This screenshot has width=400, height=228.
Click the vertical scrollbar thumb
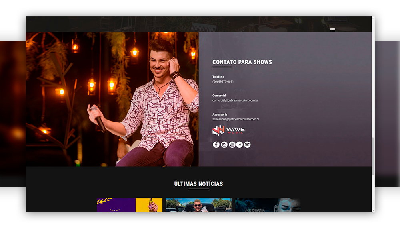pos(373,155)
